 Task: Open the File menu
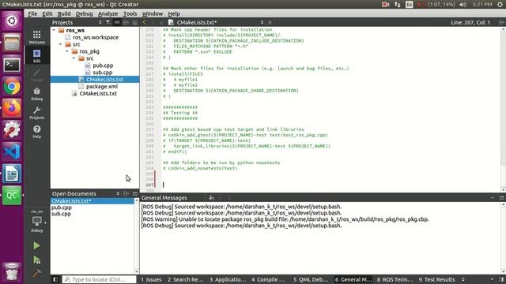(x=32, y=13)
